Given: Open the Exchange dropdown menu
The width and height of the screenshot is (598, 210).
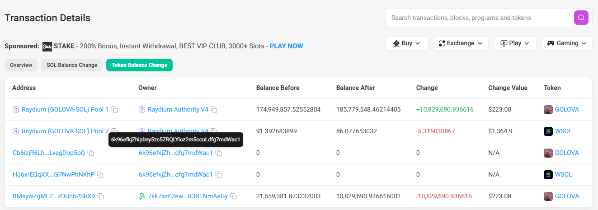Looking at the screenshot, I should [461, 43].
